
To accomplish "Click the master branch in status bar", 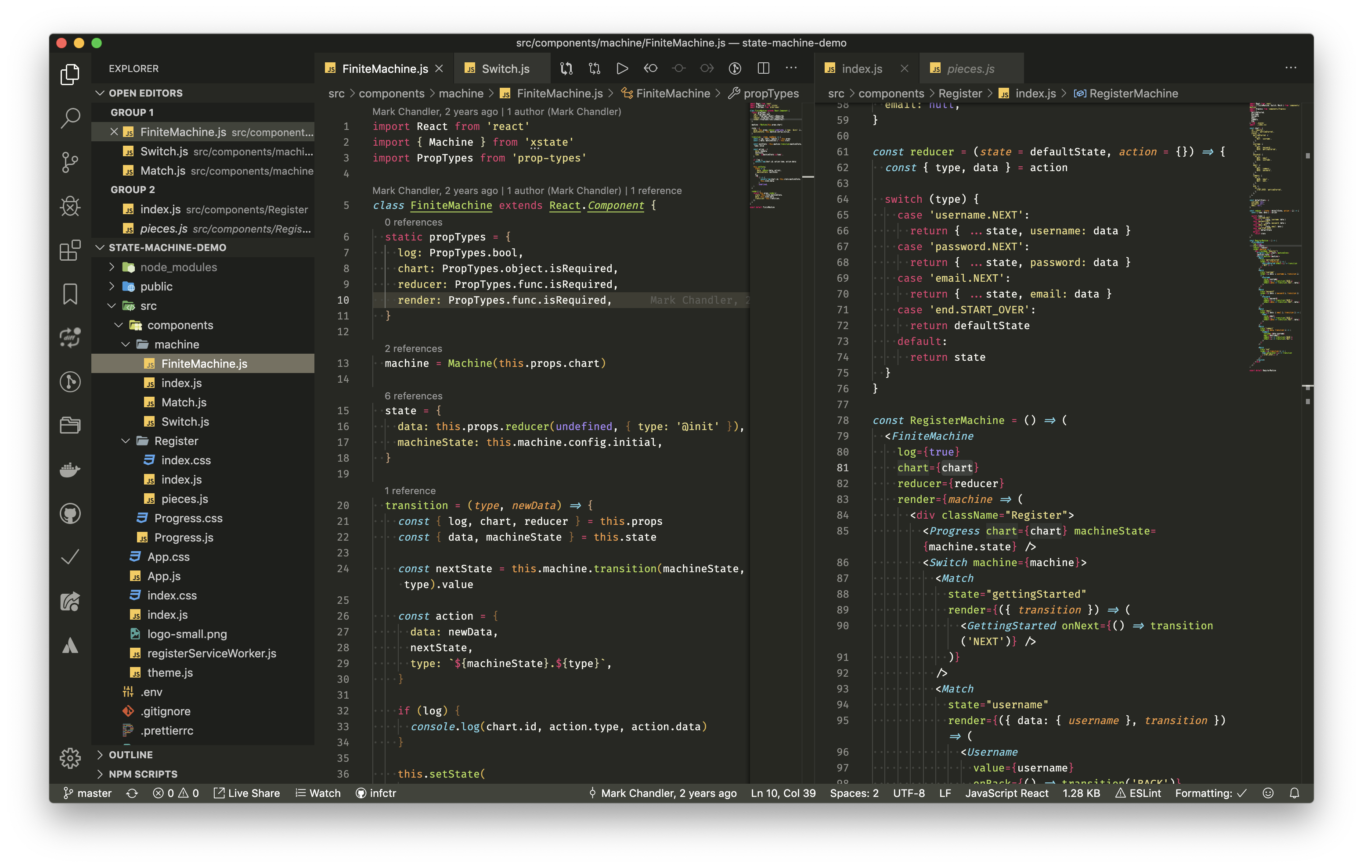I will (88, 793).
